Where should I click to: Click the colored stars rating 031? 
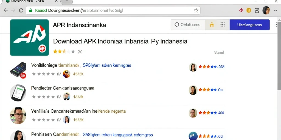(x=207, y=67)
